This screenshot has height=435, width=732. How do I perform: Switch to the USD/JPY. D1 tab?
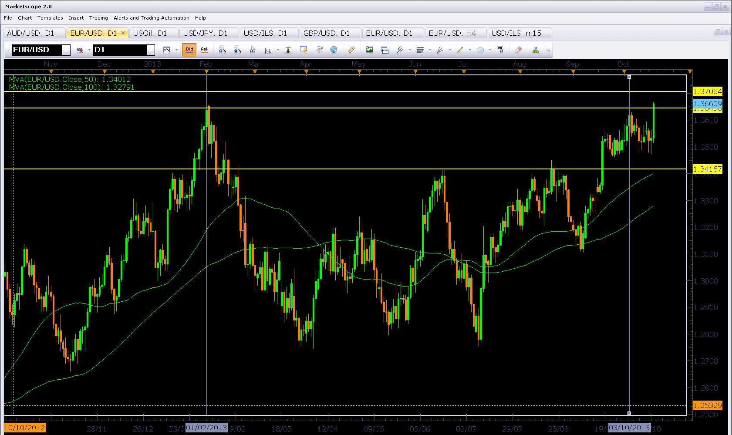tap(205, 33)
